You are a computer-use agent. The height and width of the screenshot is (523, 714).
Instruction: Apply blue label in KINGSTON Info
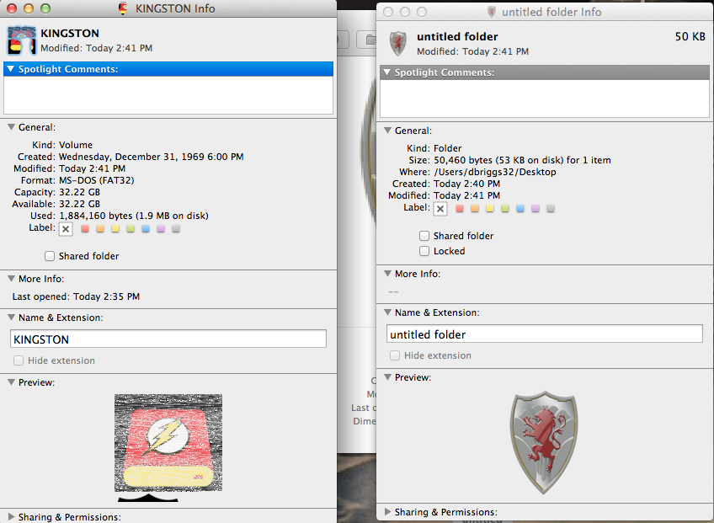146,229
